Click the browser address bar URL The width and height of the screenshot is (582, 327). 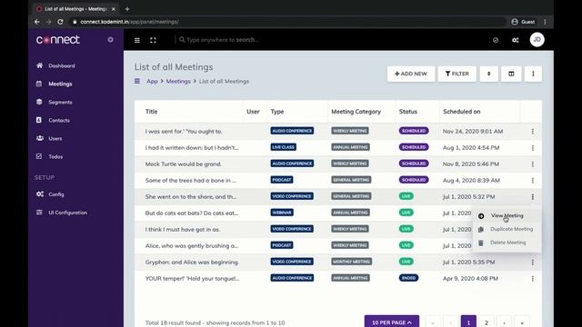pyautogui.click(x=129, y=22)
